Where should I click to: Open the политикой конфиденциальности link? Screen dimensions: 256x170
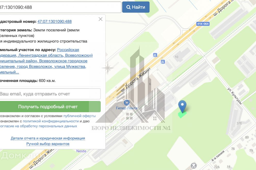pyautogui.click(x=50, y=121)
